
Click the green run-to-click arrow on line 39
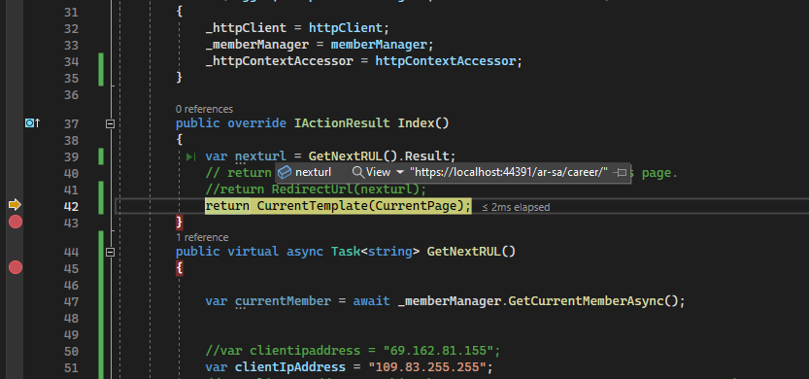(191, 156)
